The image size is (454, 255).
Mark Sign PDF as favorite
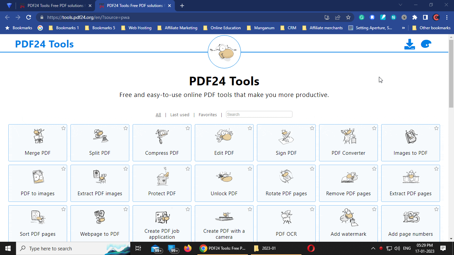coord(312,128)
